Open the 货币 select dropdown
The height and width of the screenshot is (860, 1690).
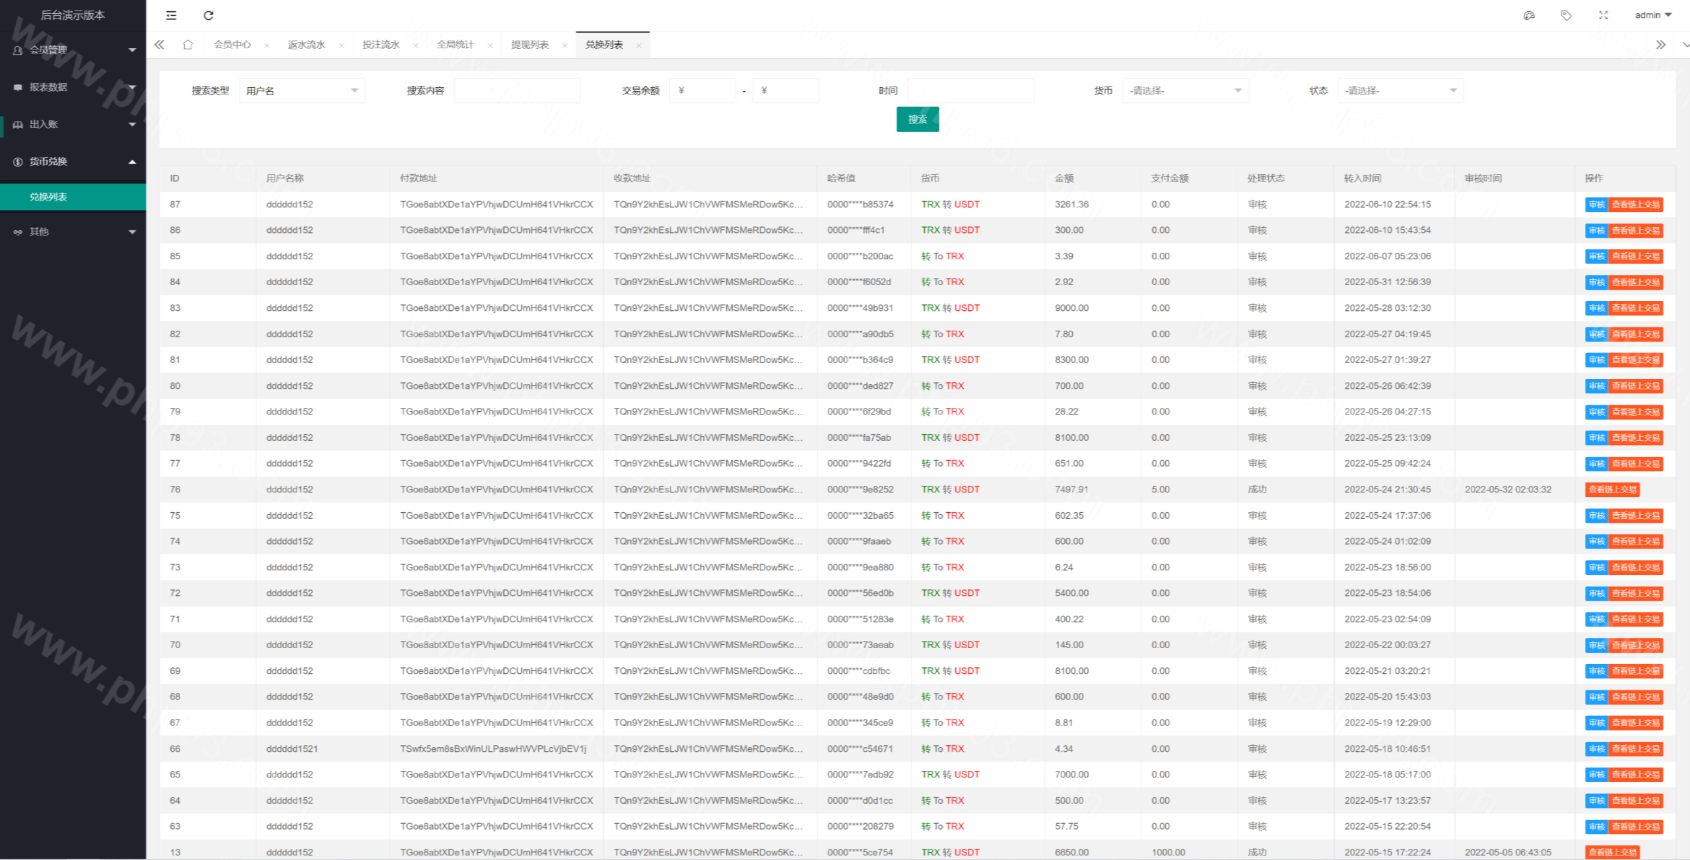pos(1185,90)
